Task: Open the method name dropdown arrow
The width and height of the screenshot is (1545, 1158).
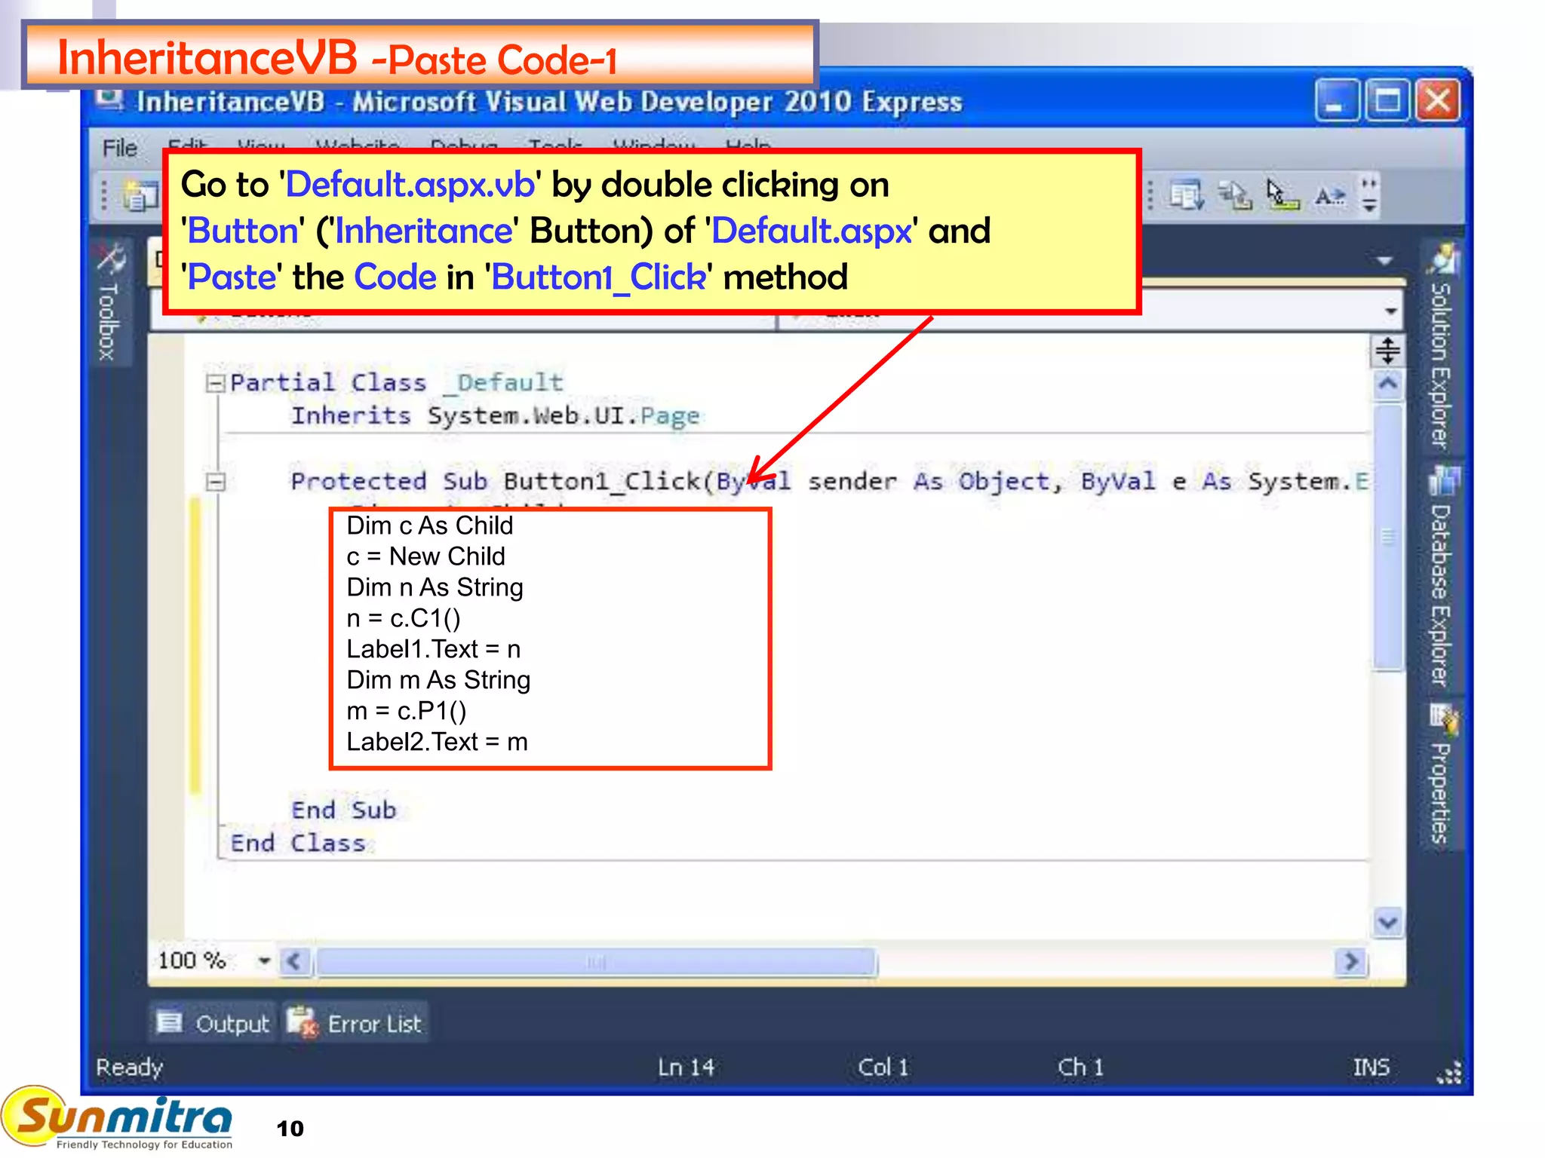Action: pos(1391,311)
